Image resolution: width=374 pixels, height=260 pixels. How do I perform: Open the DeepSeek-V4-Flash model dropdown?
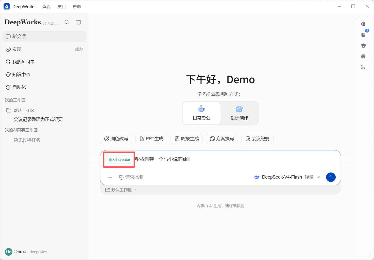pos(287,177)
